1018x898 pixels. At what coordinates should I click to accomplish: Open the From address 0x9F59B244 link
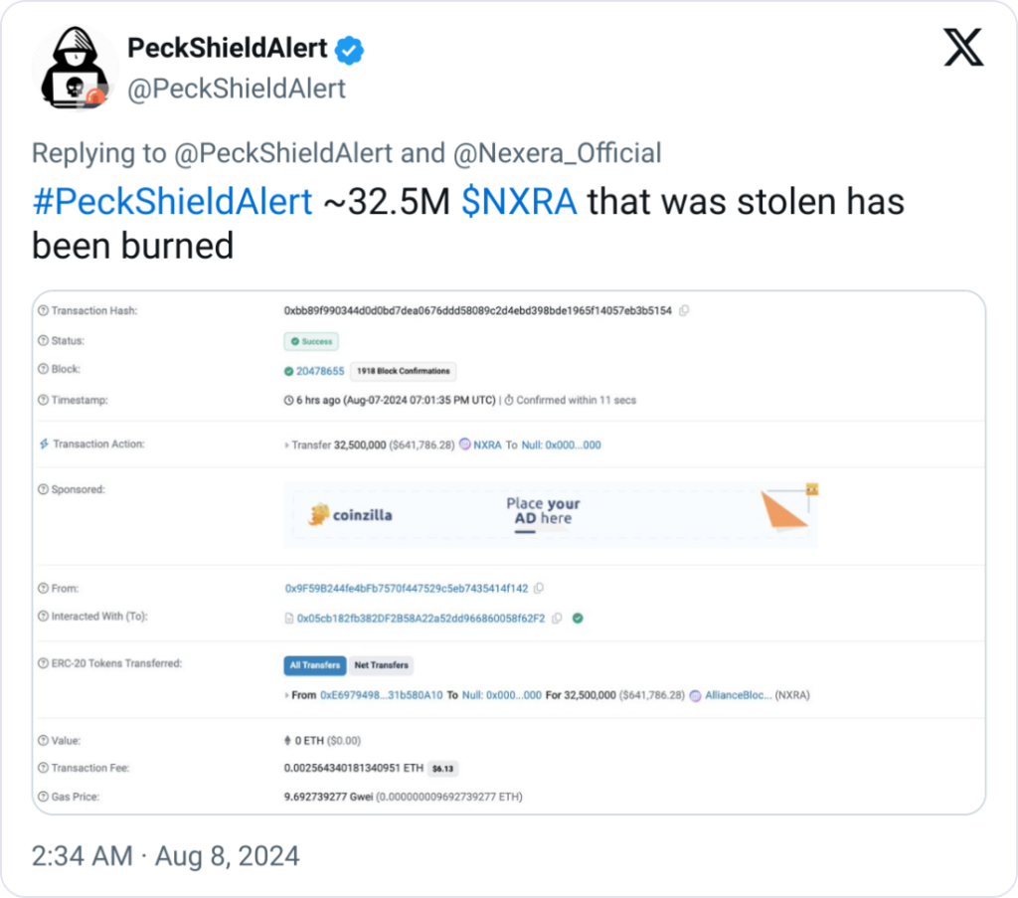click(x=406, y=589)
